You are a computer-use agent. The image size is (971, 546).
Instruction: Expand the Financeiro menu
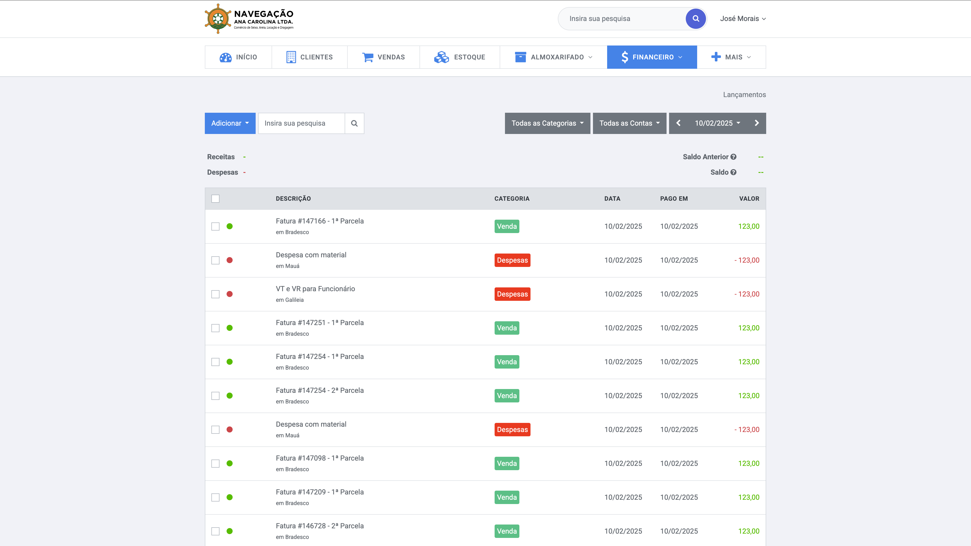[652, 57]
